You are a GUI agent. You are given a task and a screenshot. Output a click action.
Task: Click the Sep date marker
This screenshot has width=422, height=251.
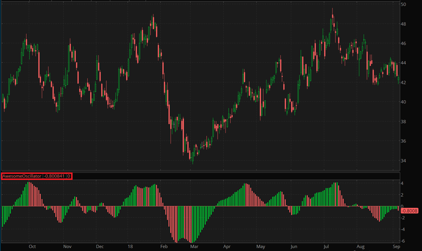tap(396, 246)
